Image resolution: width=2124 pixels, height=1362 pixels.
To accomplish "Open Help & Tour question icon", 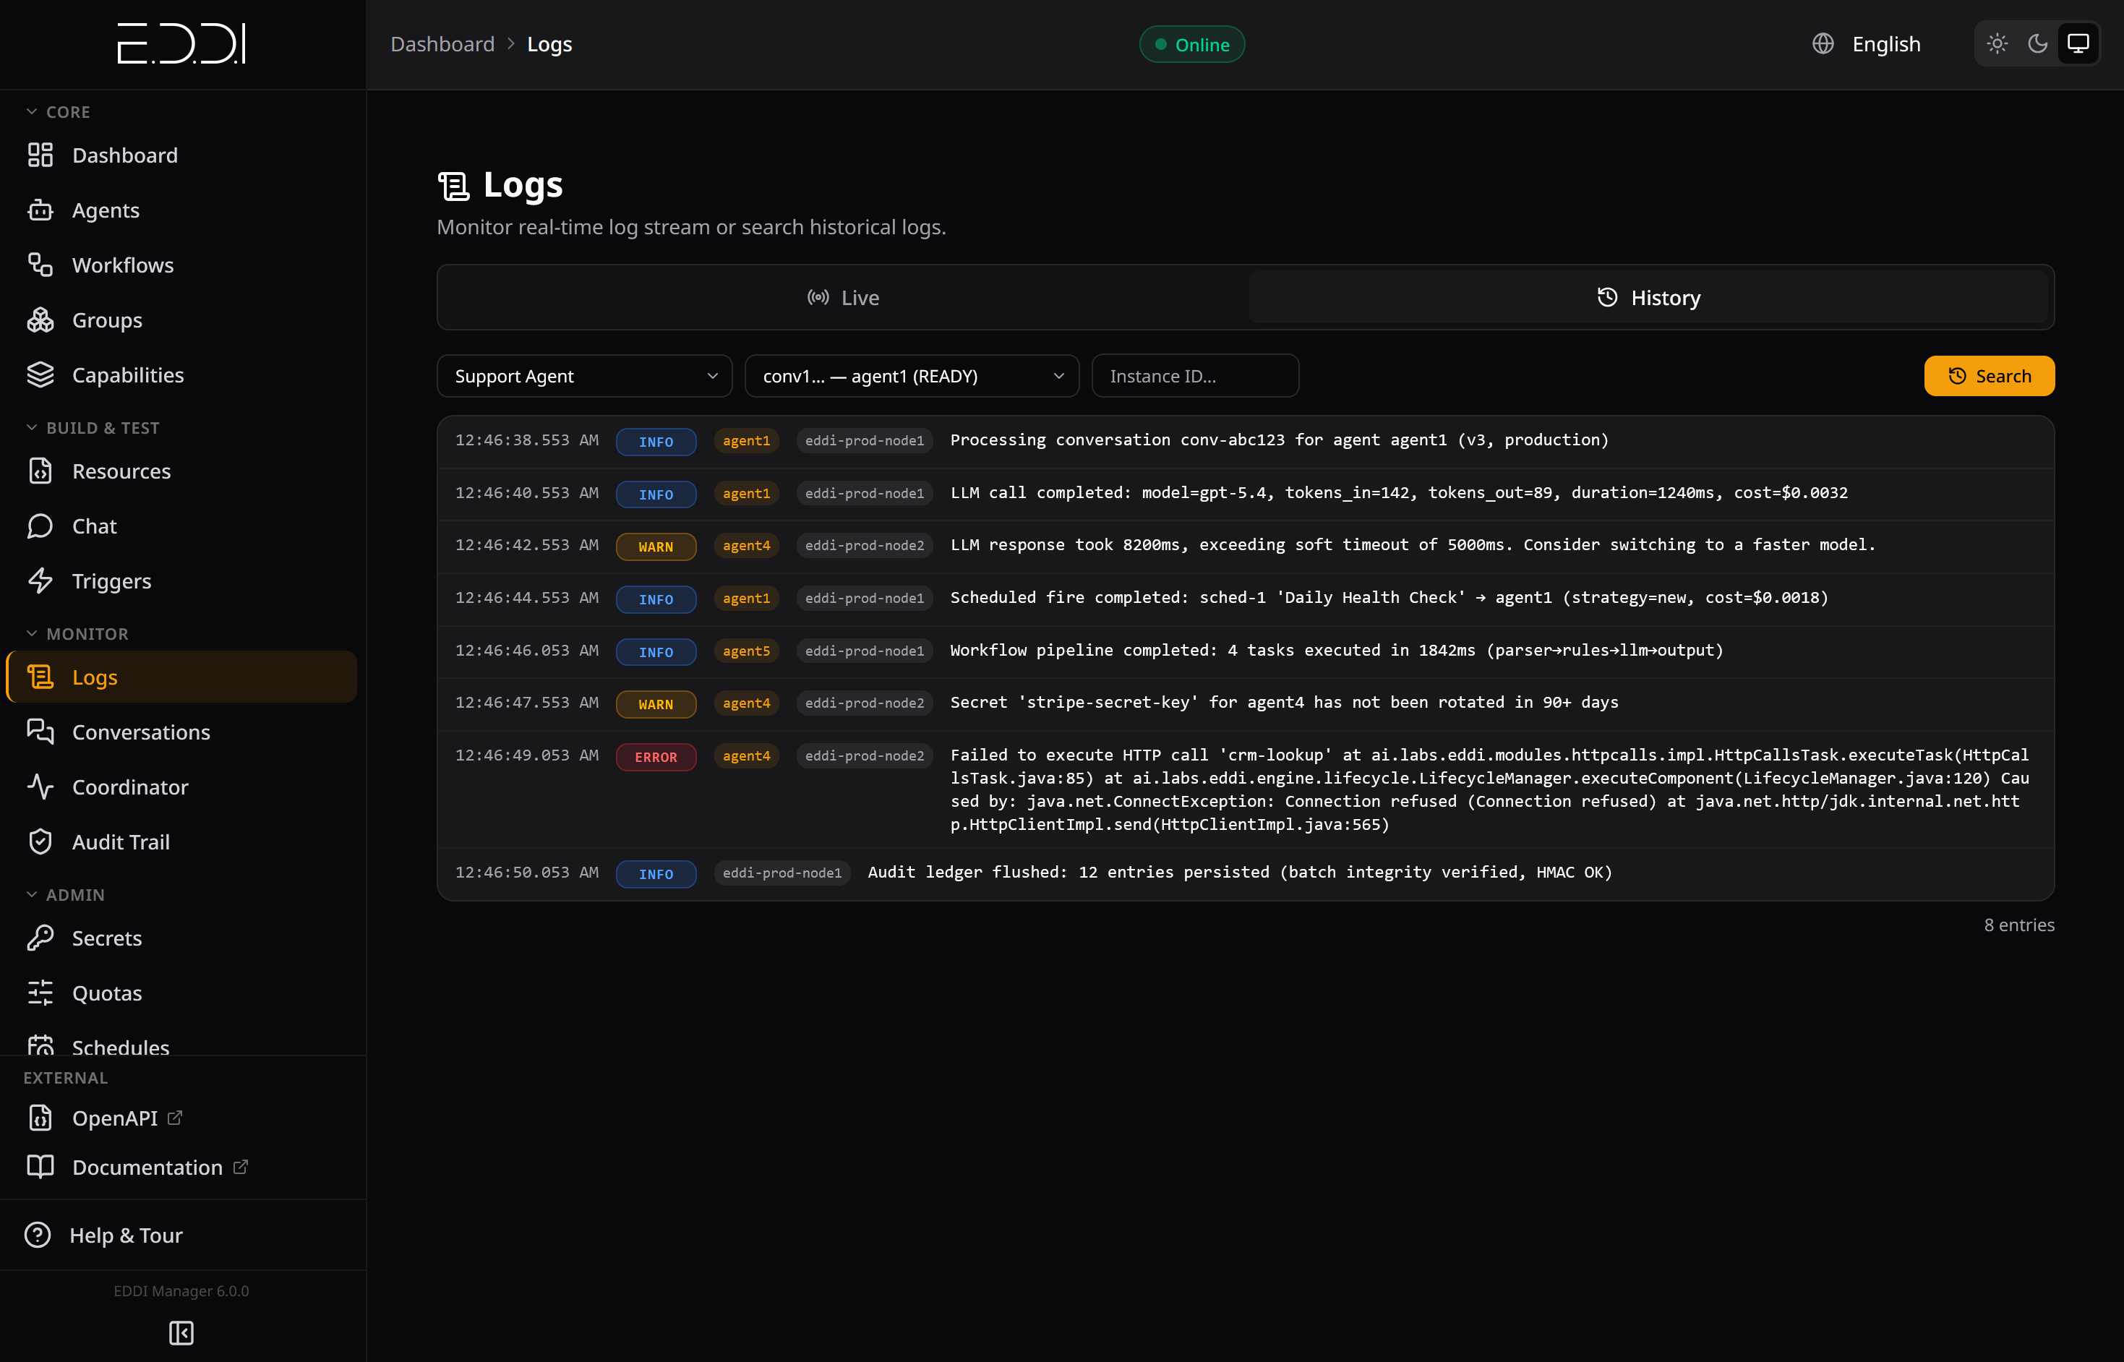I will (38, 1235).
